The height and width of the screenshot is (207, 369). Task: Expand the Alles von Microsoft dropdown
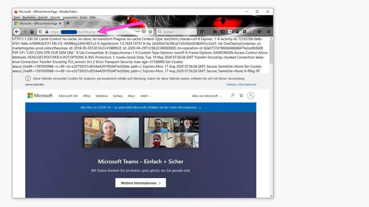point(206,96)
